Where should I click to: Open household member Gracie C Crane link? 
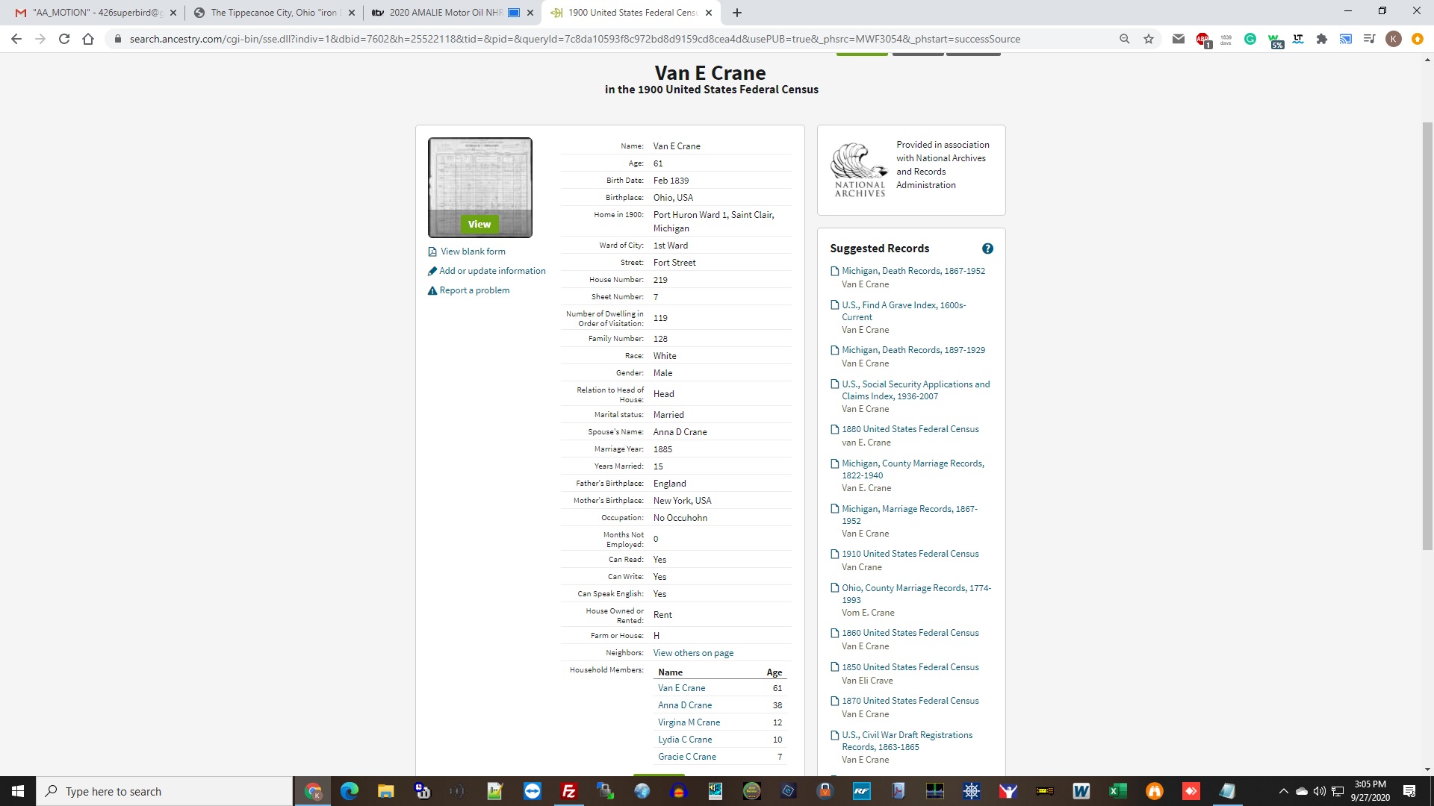(x=687, y=757)
